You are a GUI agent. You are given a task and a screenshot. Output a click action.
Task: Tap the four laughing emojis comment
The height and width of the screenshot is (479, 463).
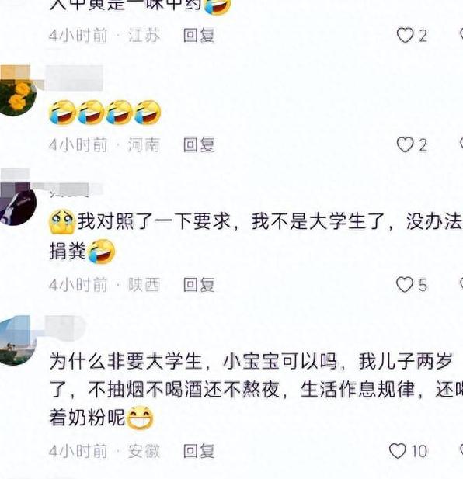click(x=105, y=113)
